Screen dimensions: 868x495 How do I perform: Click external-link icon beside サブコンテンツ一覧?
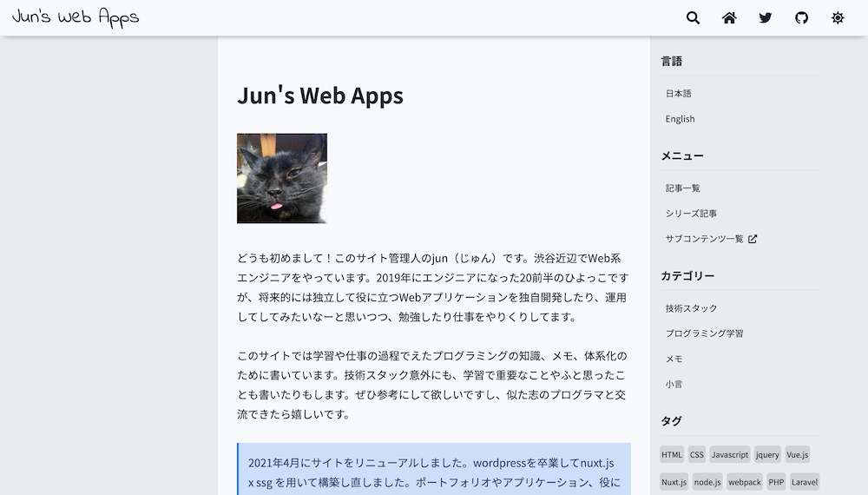(x=753, y=239)
